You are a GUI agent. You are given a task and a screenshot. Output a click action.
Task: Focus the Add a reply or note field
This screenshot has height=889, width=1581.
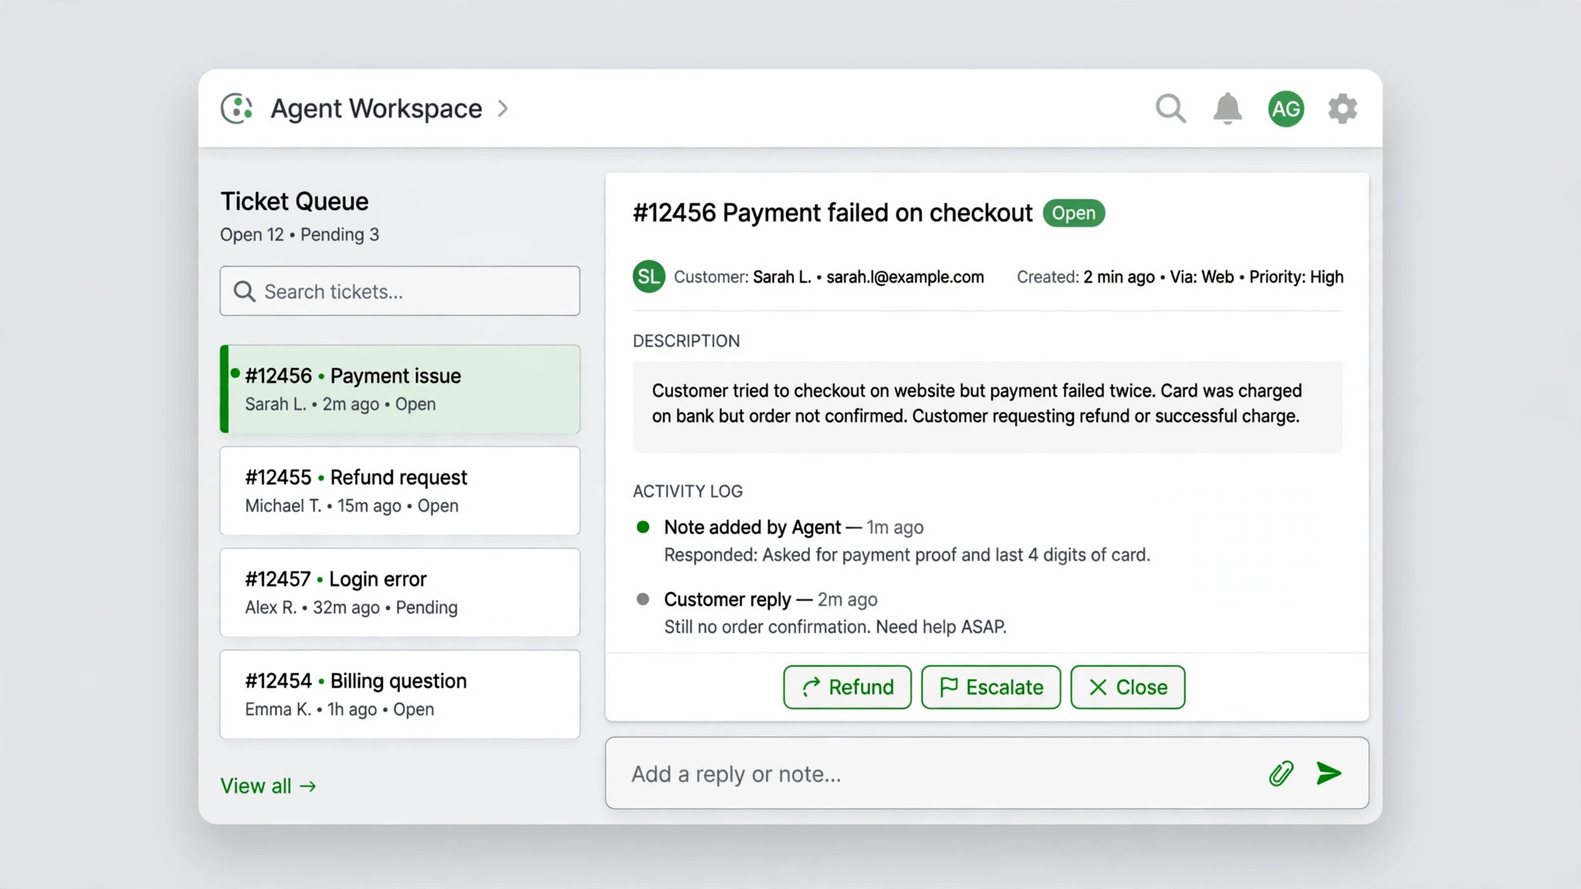coord(987,773)
